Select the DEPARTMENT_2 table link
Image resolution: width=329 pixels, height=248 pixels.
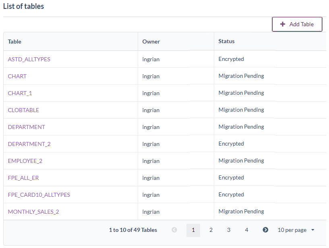pyautogui.click(x=29, y=144)
